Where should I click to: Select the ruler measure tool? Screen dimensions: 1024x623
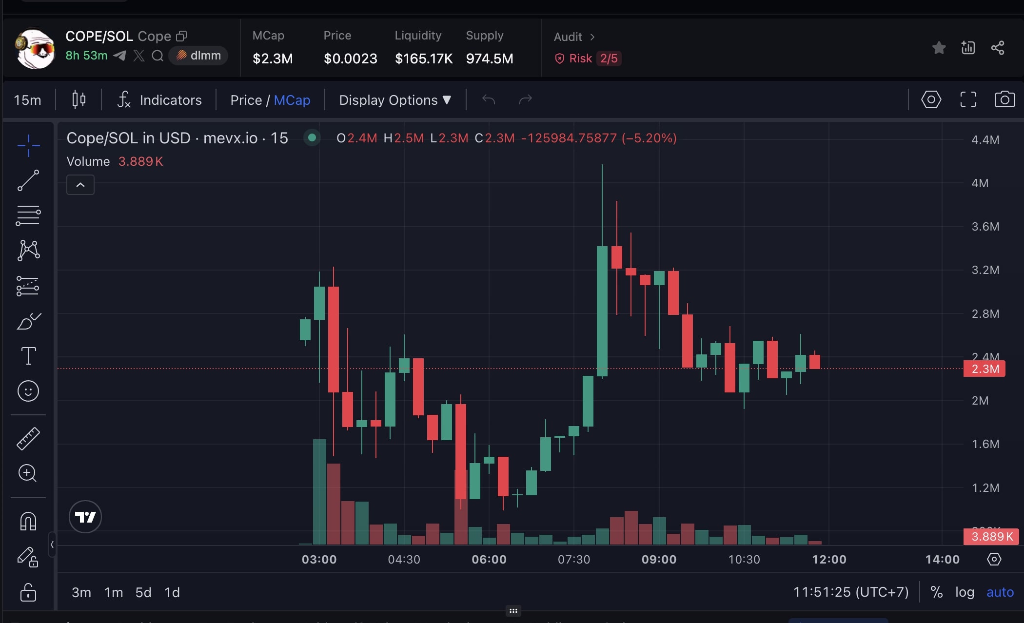pos(28,438)
